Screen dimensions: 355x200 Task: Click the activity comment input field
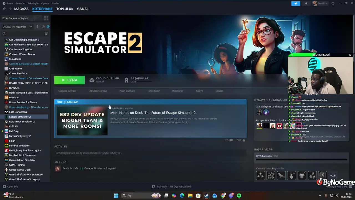tap(150, 153)
